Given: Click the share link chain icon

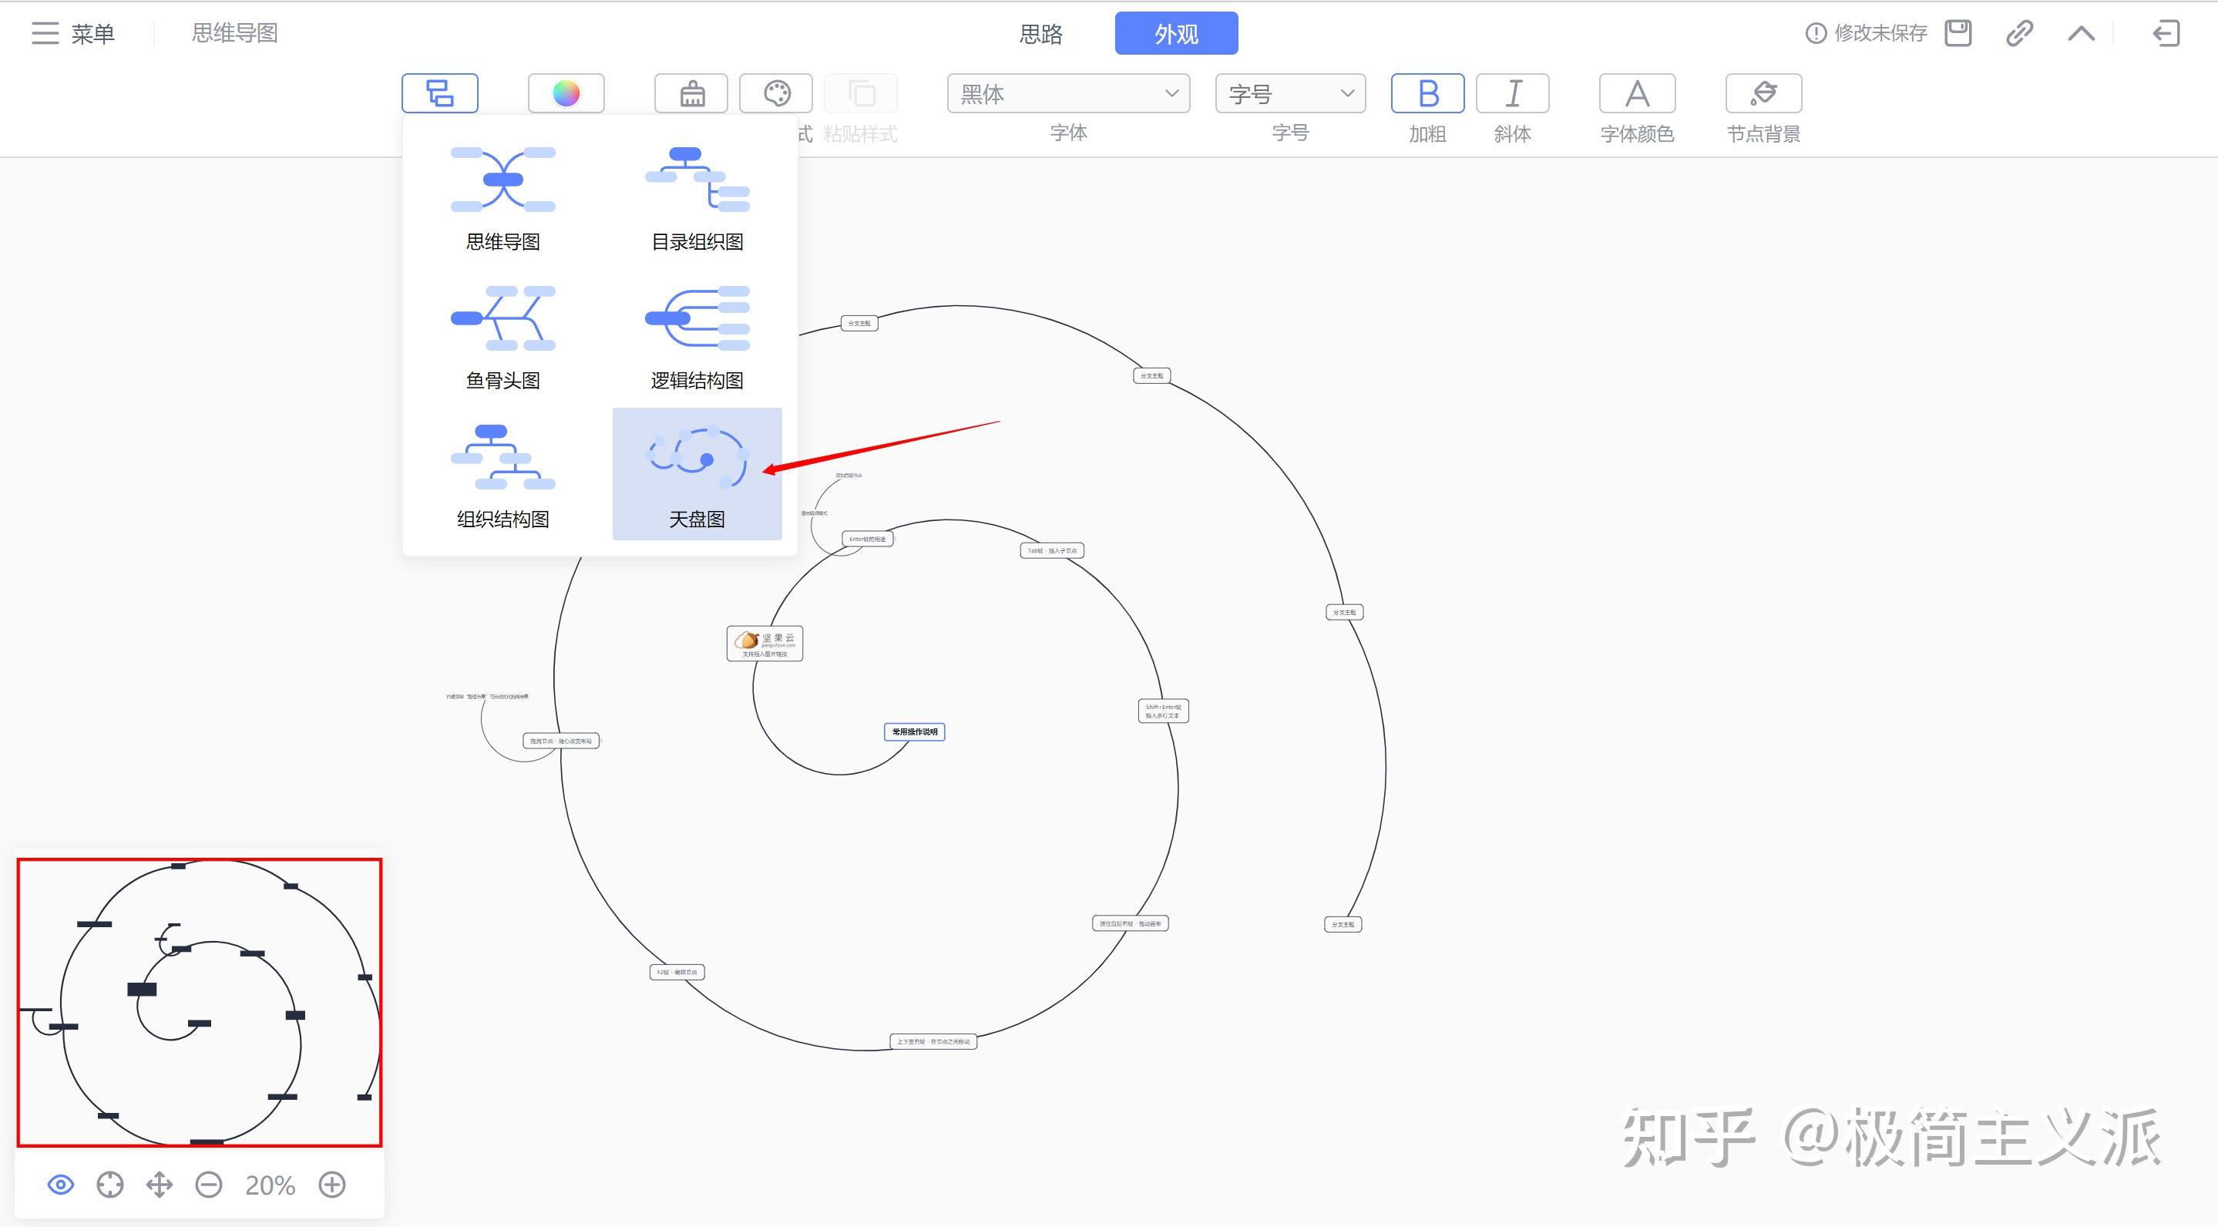Looking at the screenshot, I should 2019,34.
